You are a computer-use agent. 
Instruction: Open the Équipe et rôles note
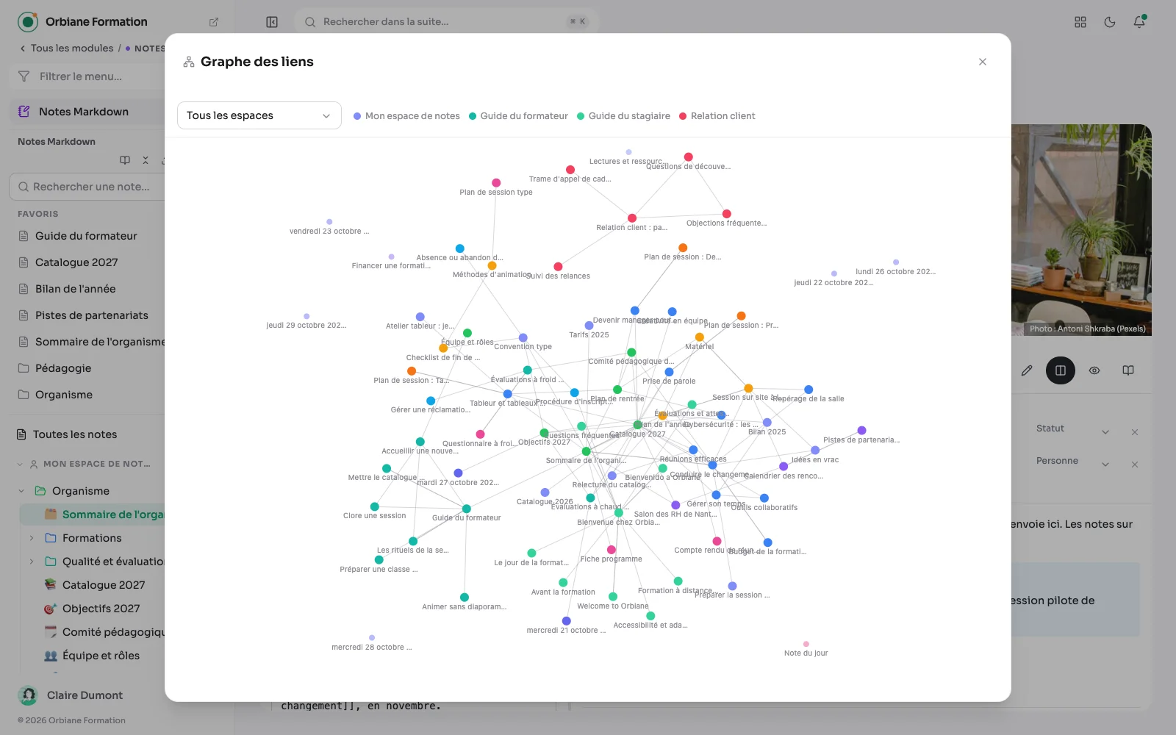point(101,656)
